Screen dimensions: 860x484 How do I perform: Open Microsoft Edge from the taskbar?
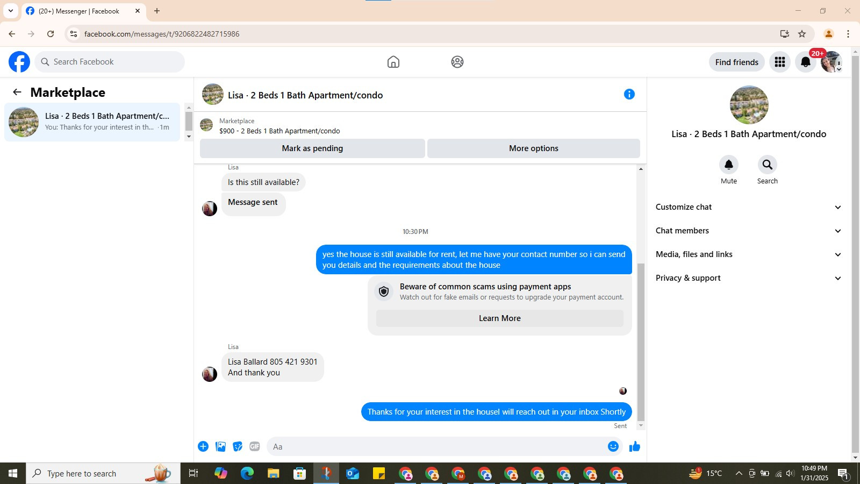pyautogui.click(x=247, y=473)
